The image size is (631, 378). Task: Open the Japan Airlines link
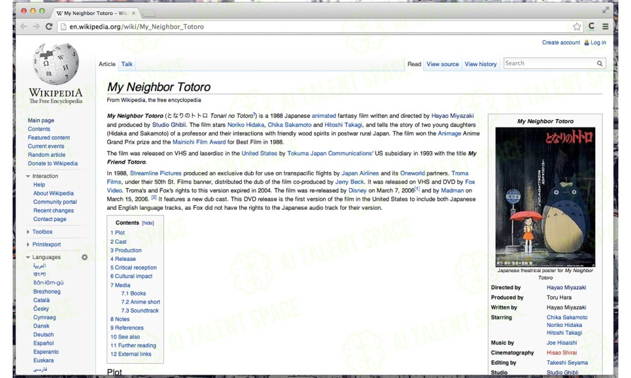pos(360,173)
